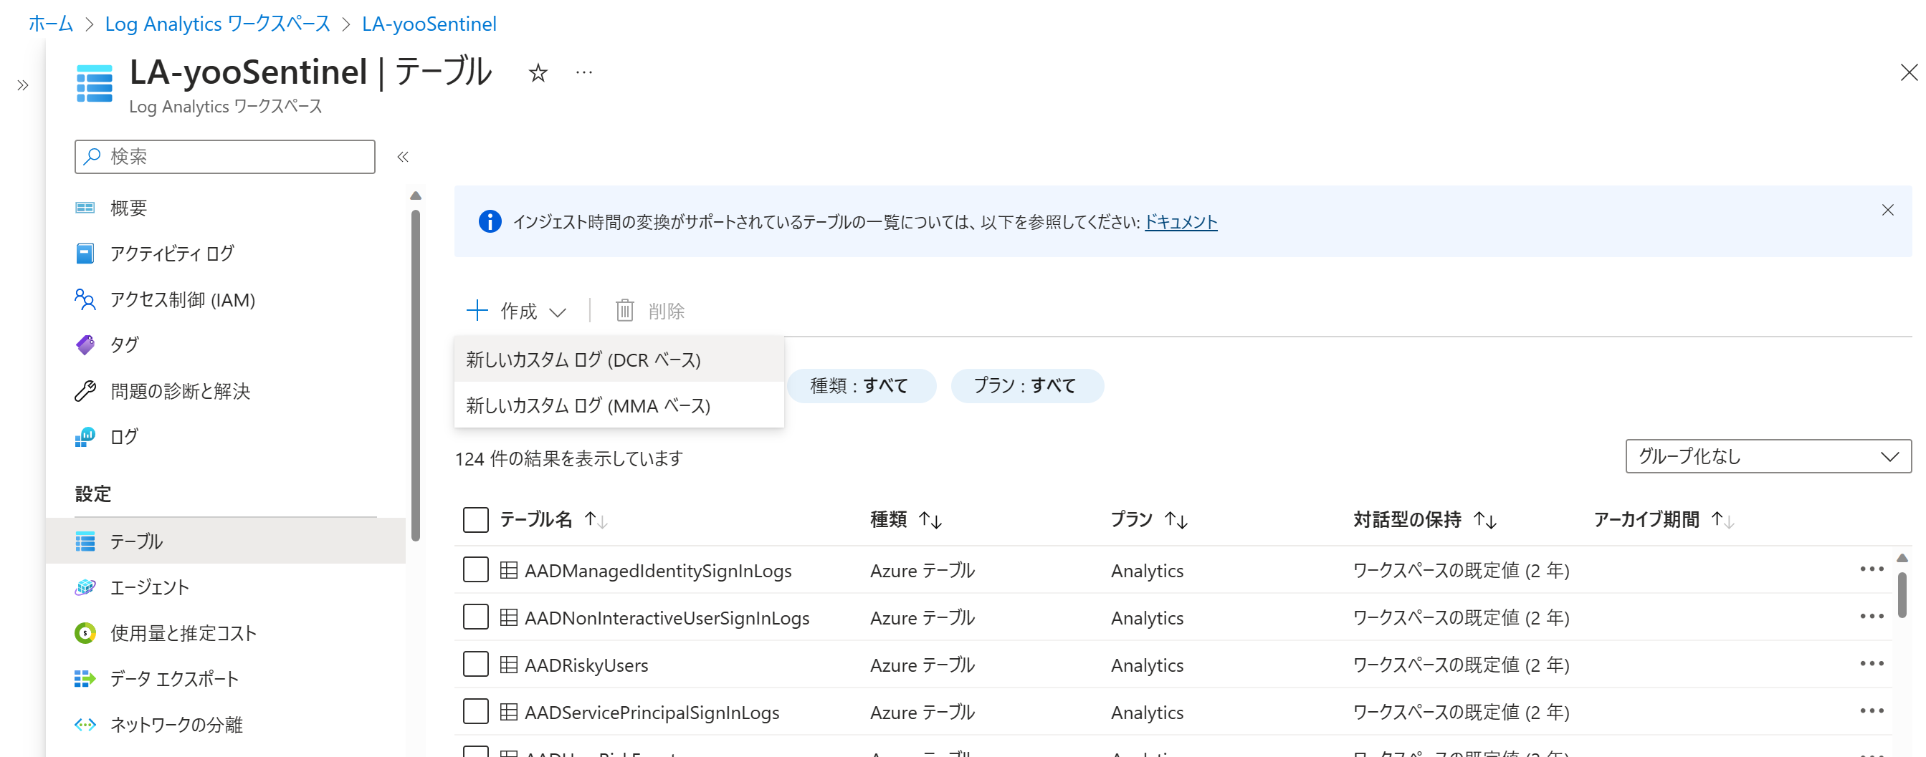Open row menu for AADServicePrincipalSignInLogs
This screenshot has height=757, width=1926.
pyautogui.click(x=1872, y=710)
